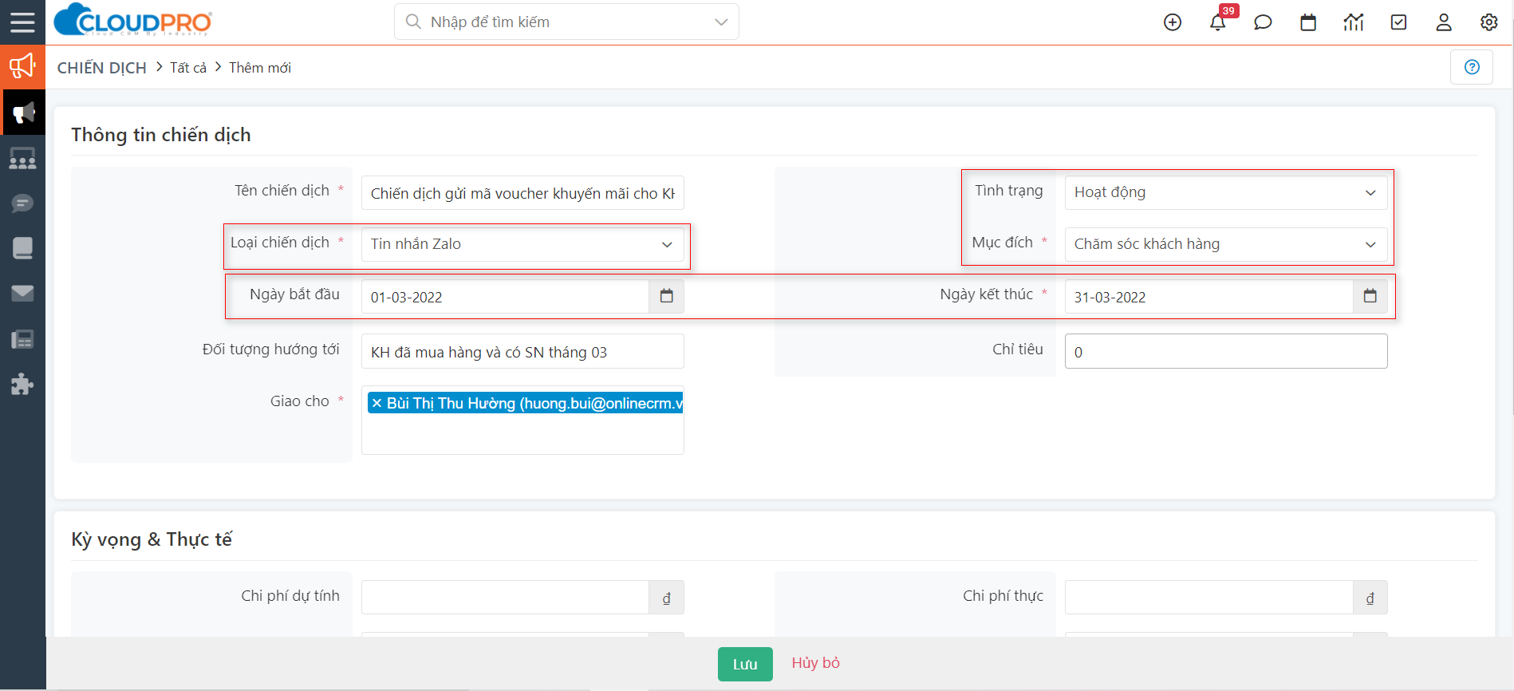Click the CloudPro logo
The height and width of the screenshot is (691, 1514).
[132, 20]
